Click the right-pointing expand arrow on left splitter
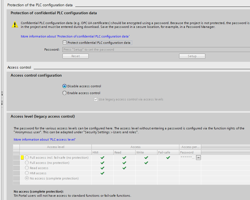This screenshot has height=200, width=250. [2, 104]
